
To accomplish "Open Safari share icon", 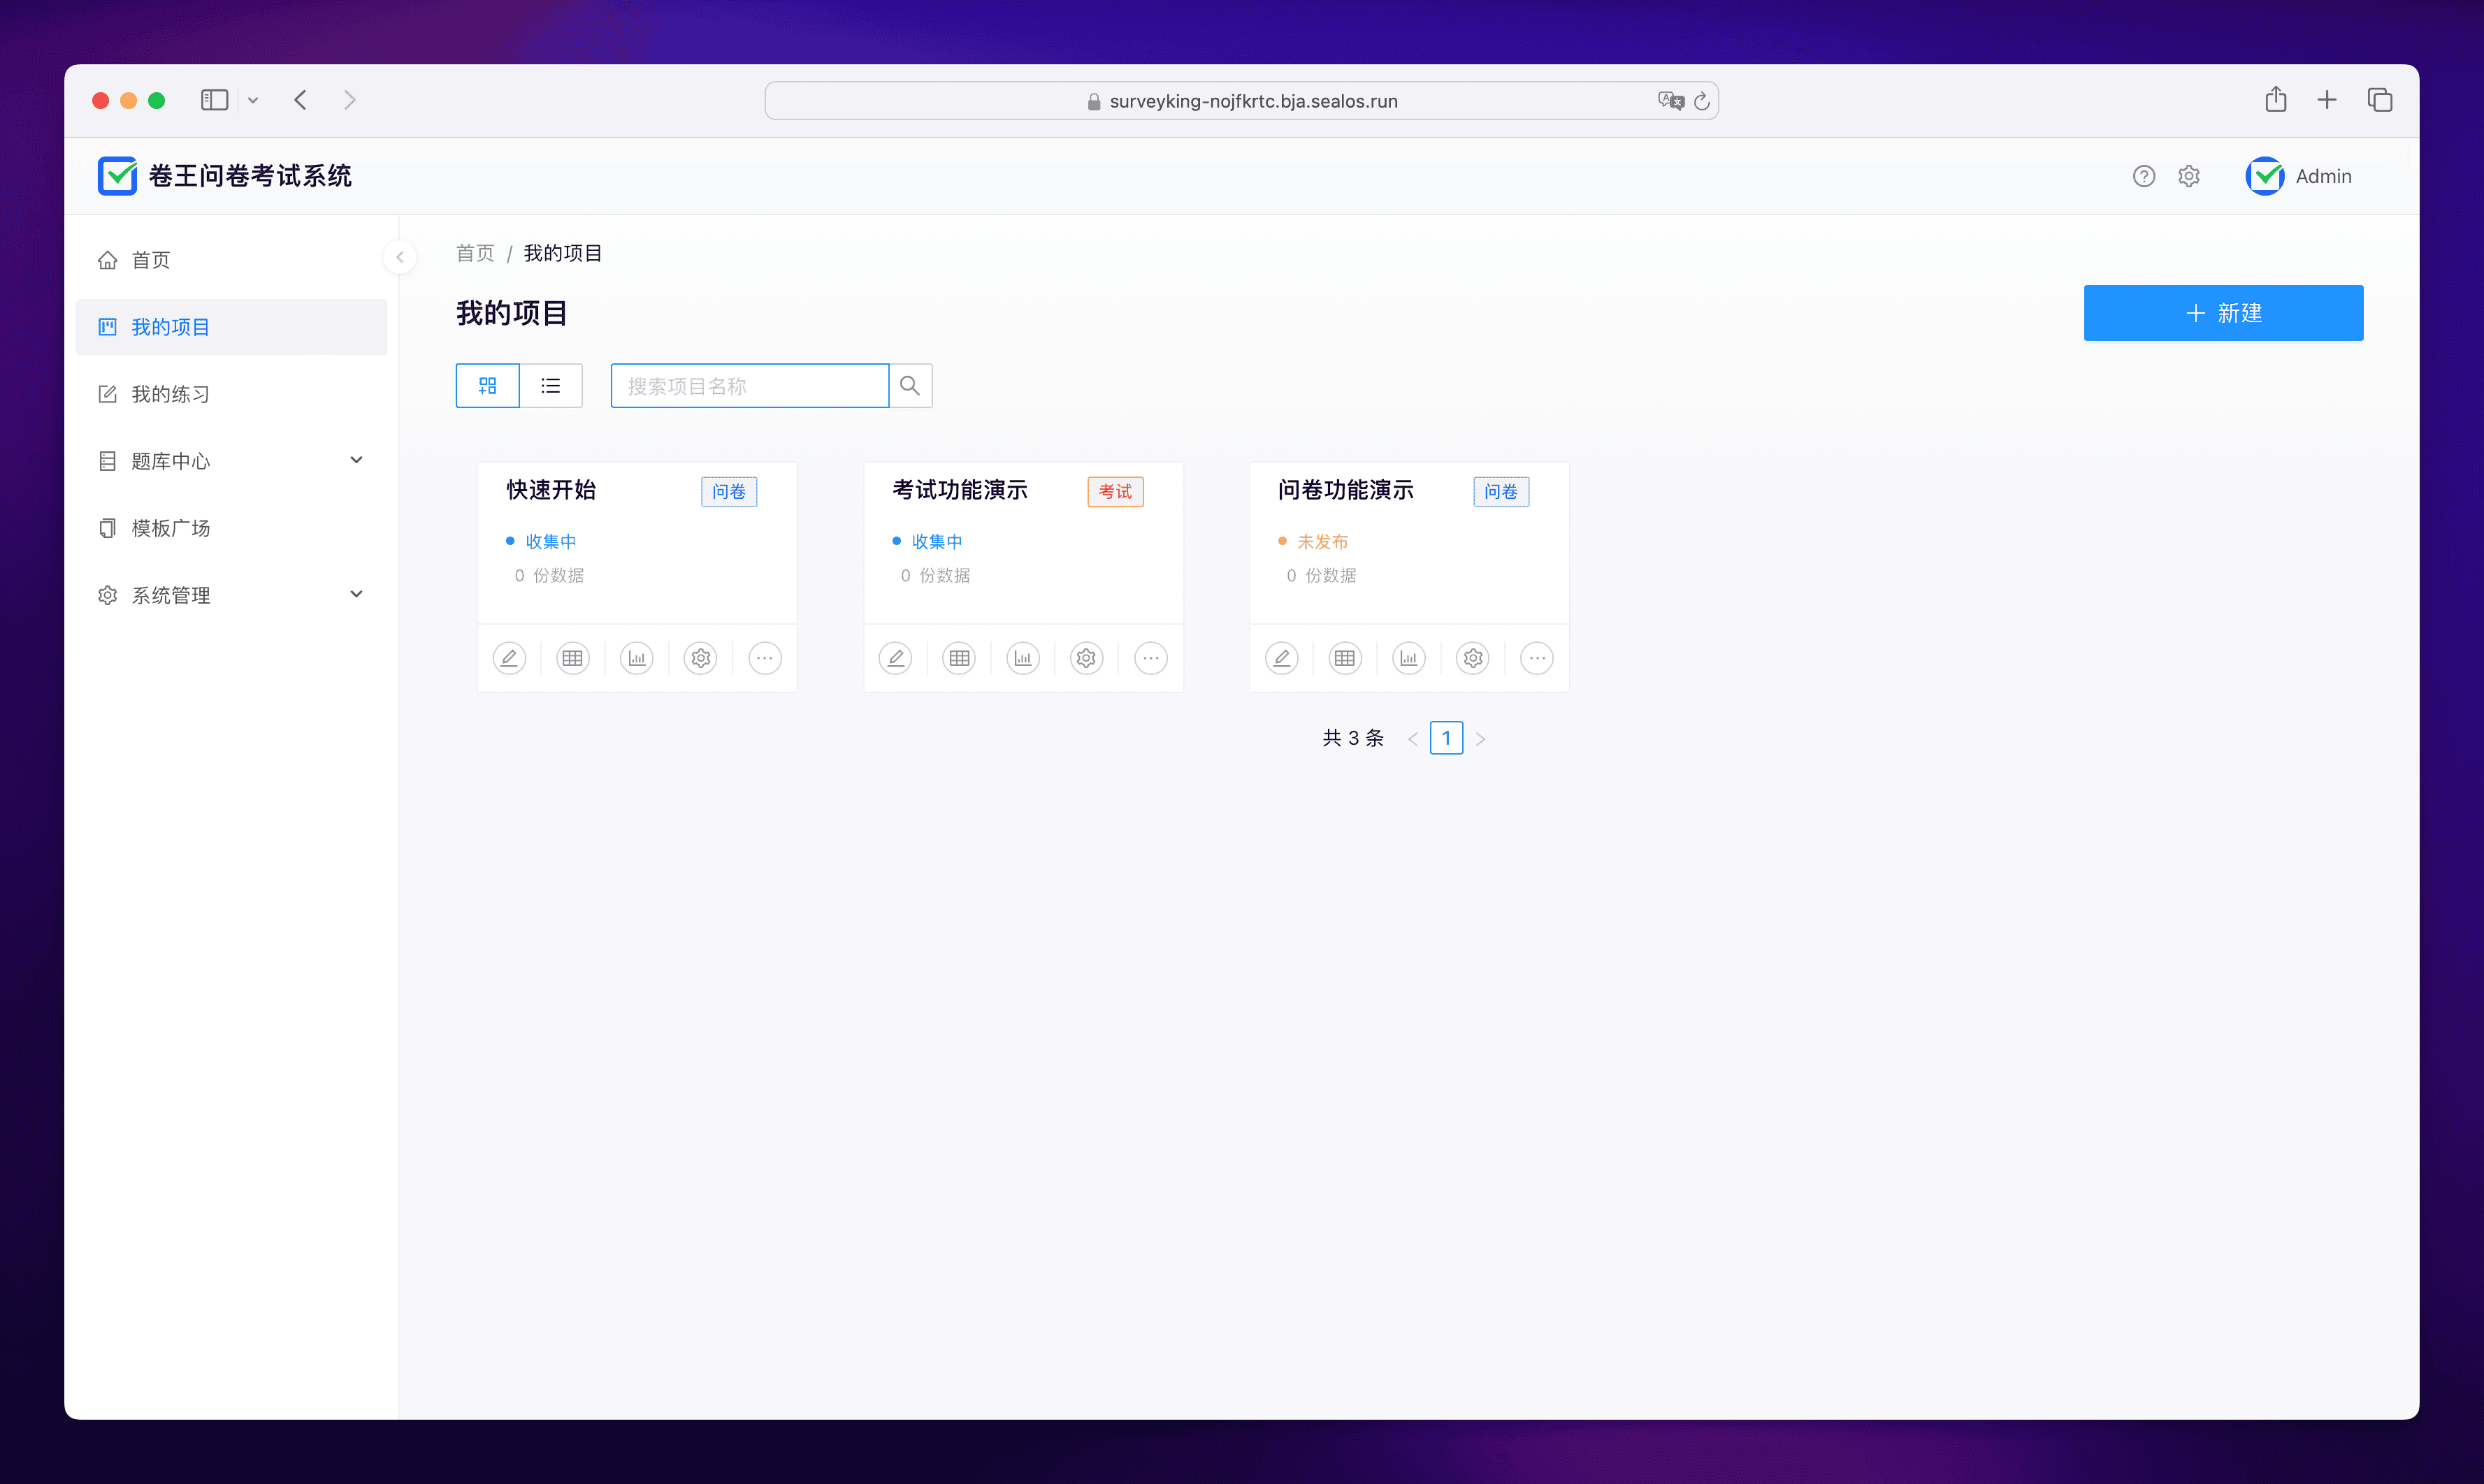I will tap(2276, 99).
